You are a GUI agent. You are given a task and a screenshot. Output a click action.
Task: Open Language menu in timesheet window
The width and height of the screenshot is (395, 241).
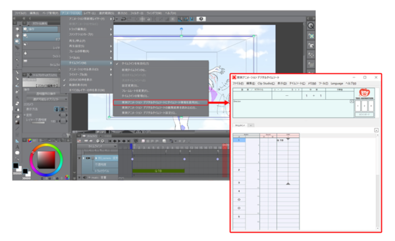click(337, 83)
